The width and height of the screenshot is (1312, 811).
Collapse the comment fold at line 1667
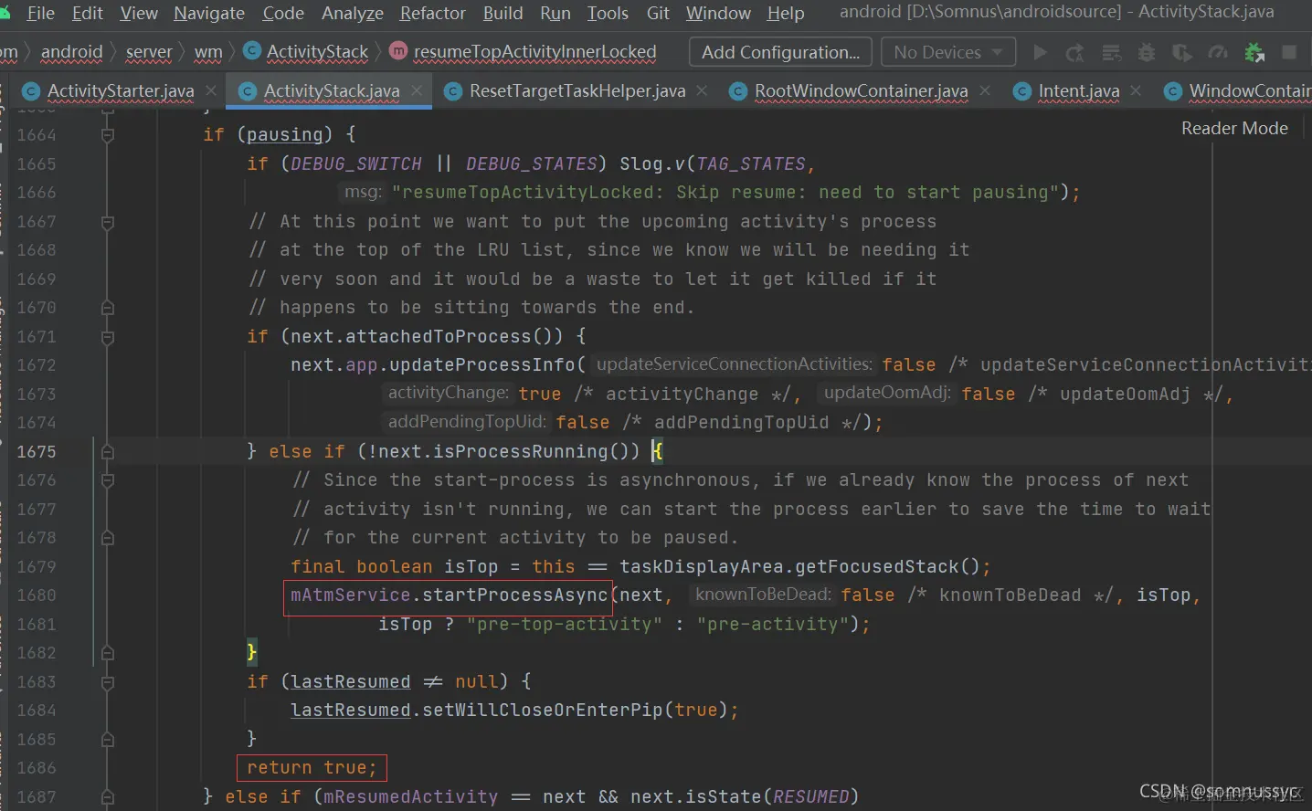pyautogui.click(x=108, y=222)
